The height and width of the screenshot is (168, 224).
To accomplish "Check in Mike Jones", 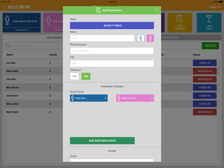I will point(205,104).
